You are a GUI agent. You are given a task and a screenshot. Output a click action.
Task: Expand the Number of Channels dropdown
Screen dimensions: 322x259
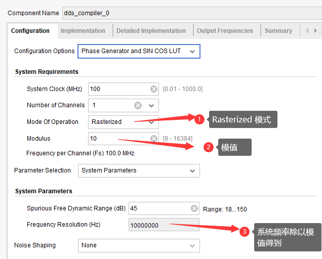(151, 106)
